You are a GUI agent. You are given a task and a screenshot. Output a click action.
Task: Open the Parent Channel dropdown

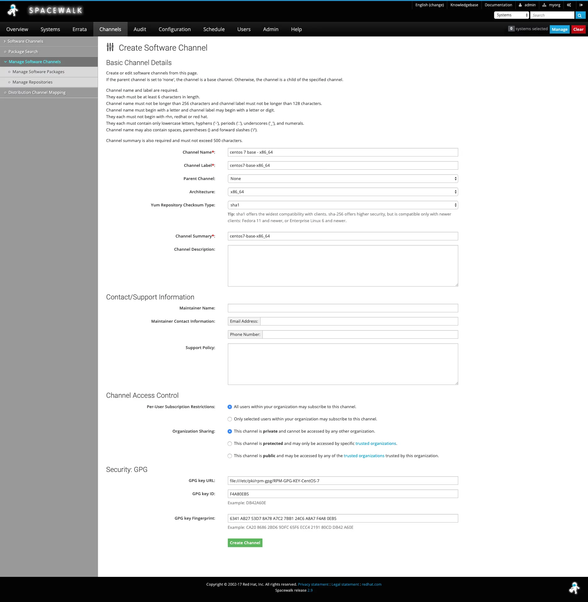point(343,178)
